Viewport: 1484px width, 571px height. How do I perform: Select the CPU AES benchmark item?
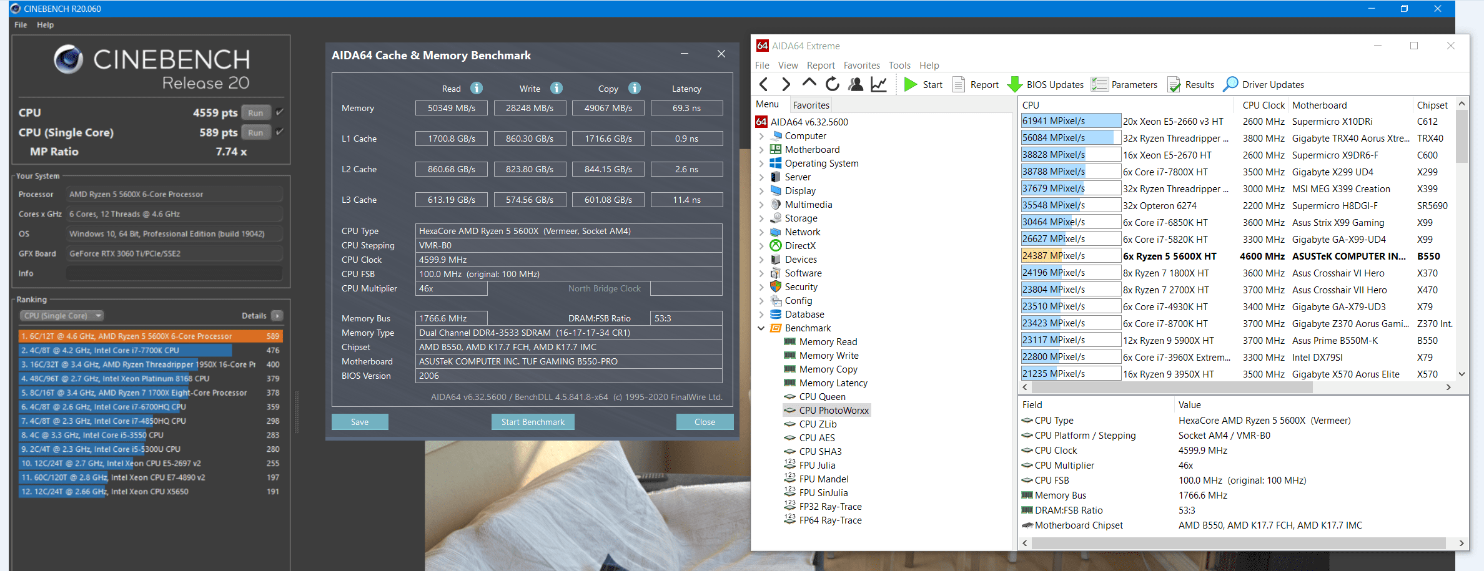(x=817, y=438)
